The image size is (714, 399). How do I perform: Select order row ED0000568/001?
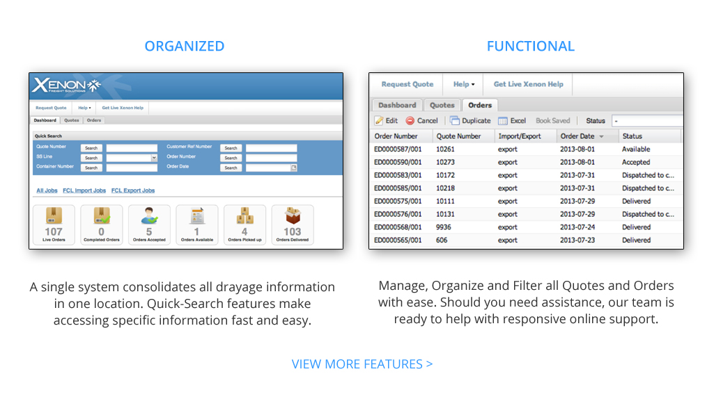tap(526, 227)
